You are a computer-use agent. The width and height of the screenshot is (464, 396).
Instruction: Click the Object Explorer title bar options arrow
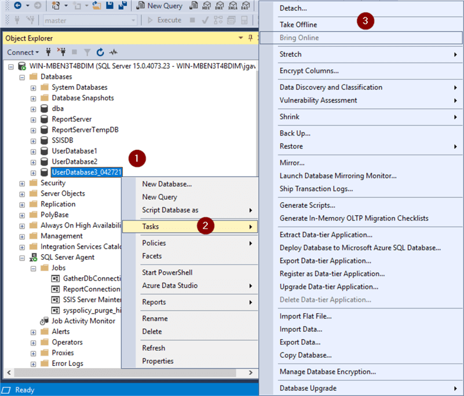(240, 38)
